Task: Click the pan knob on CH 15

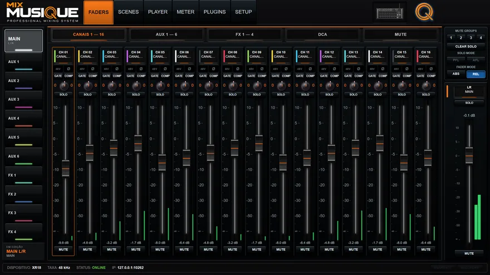Action: coord(402,86)
